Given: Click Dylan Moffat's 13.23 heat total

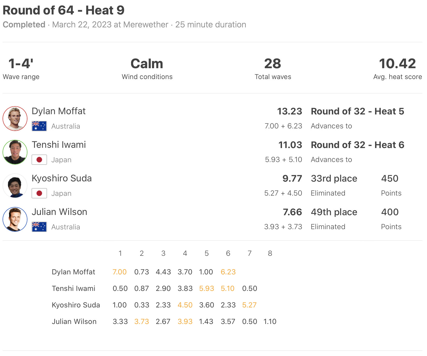Looking at the screenshot, I should point(289,111).
